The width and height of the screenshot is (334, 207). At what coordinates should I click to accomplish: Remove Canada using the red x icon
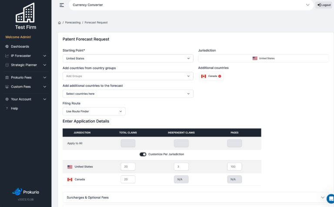[x=220, y=76]
